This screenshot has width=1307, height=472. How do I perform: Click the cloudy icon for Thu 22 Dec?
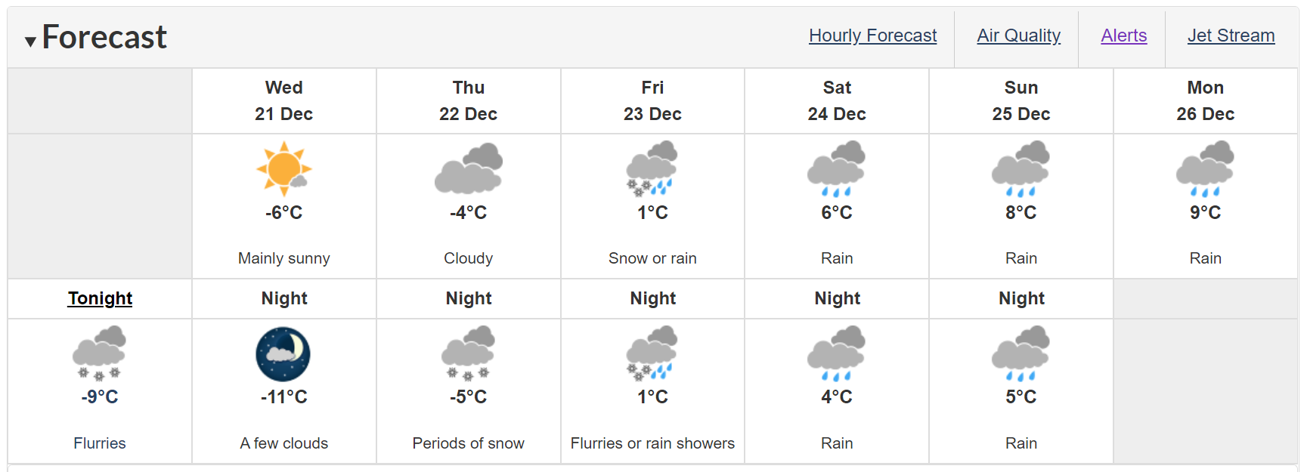click(x=469, y=168)
